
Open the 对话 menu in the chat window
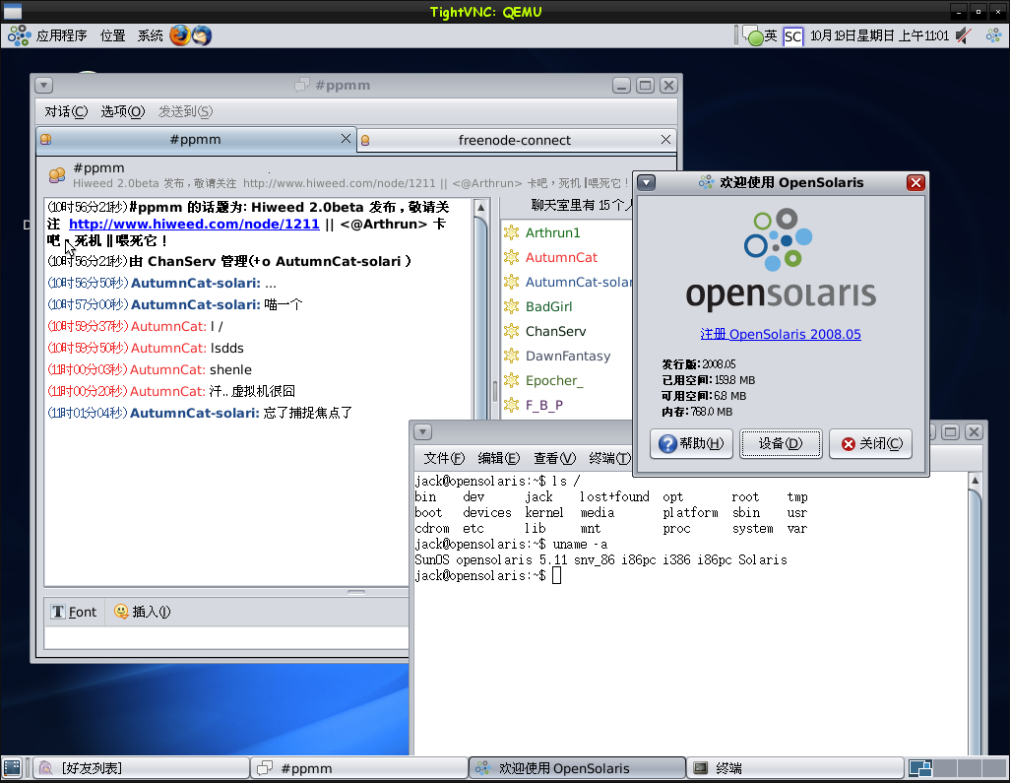(66, 111)
